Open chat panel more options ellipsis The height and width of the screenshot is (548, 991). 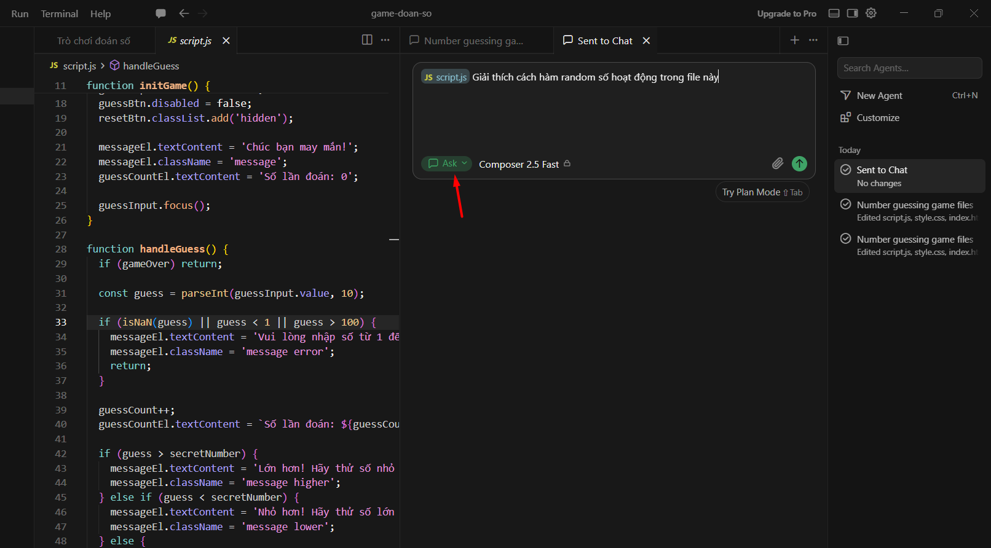point(813,40)
